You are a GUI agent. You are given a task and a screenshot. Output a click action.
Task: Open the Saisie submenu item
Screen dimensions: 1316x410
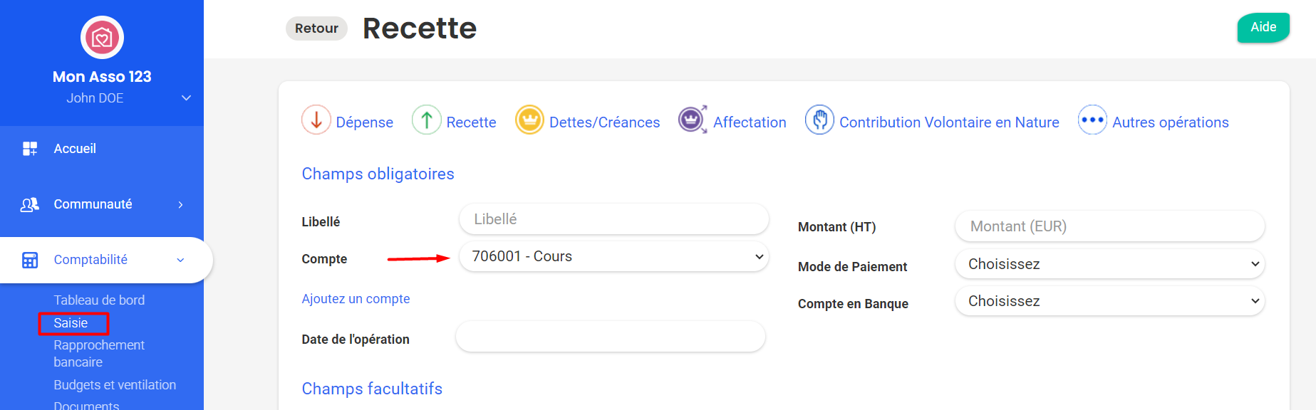pos(71,323)
